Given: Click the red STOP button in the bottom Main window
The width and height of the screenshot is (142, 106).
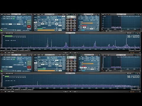Looking at the screenshot, I should (x=29, y=67).
